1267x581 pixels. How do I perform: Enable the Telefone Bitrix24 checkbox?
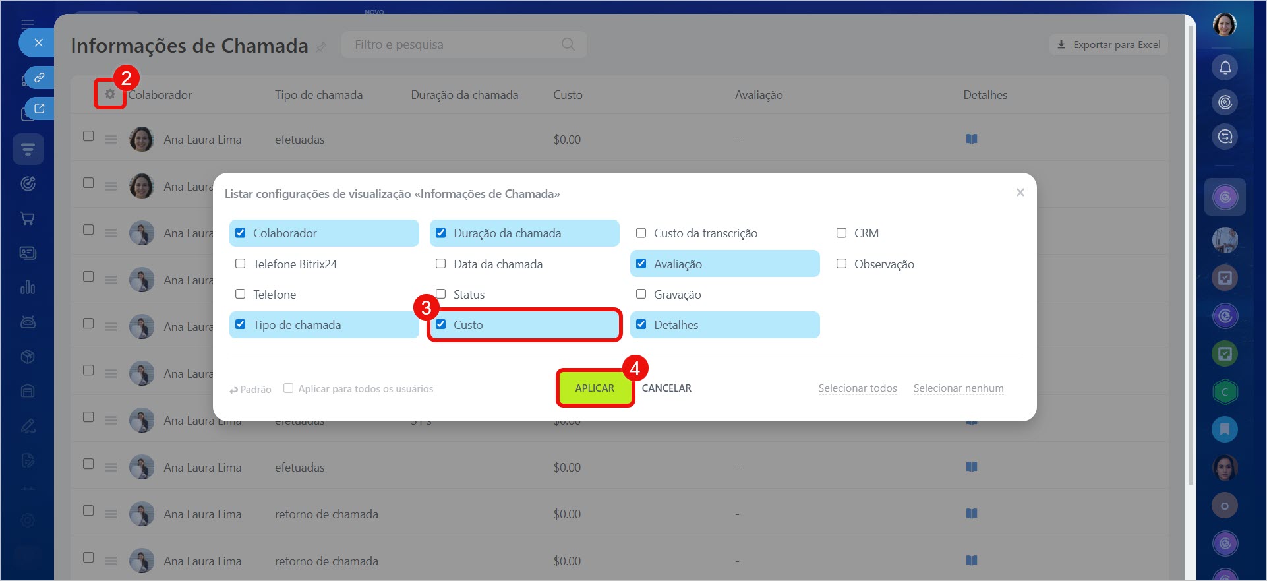241,264
